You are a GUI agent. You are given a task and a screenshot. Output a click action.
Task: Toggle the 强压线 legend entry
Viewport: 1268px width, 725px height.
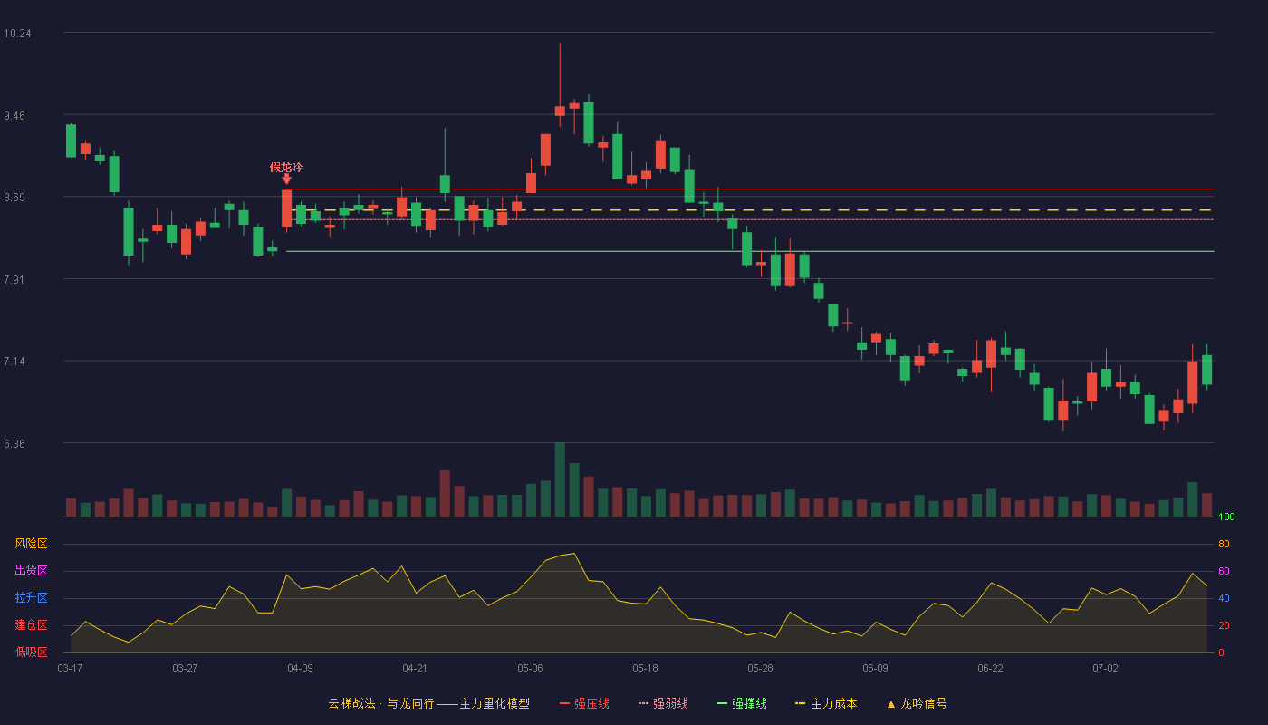click(x=584, y=703)
